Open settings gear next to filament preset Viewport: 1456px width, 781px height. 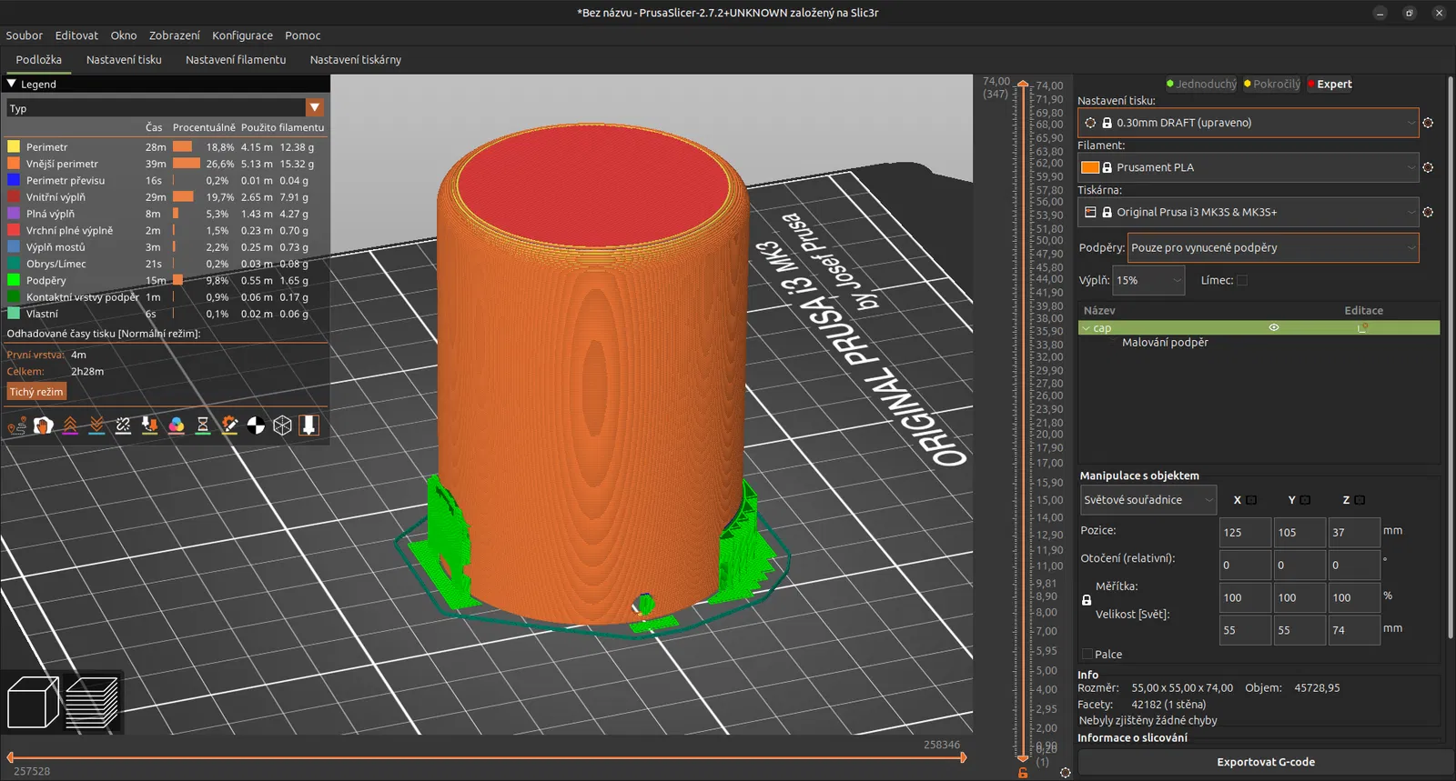[1428, 167]
